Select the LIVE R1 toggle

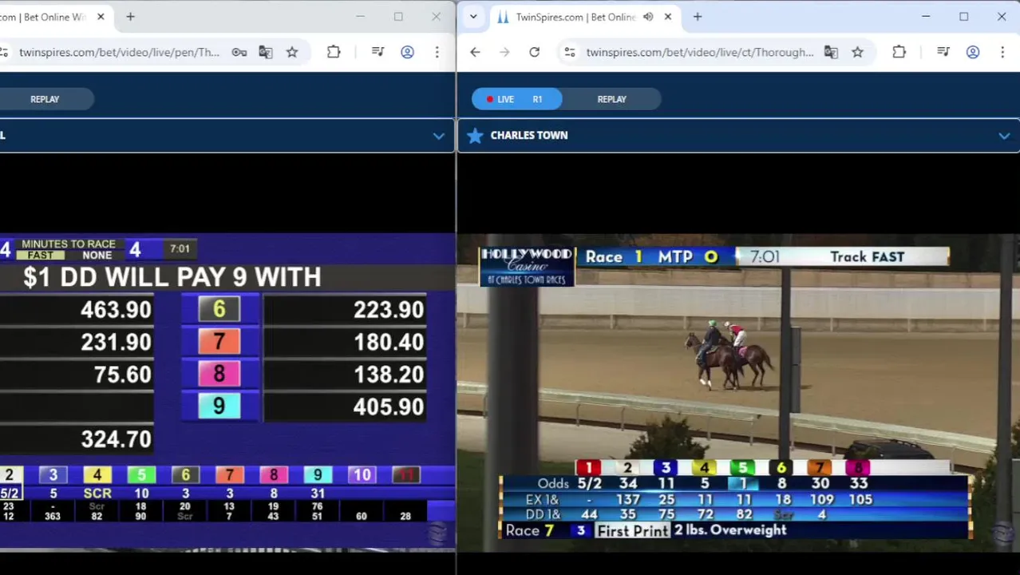pyautogui.click(x=516, y=99)
